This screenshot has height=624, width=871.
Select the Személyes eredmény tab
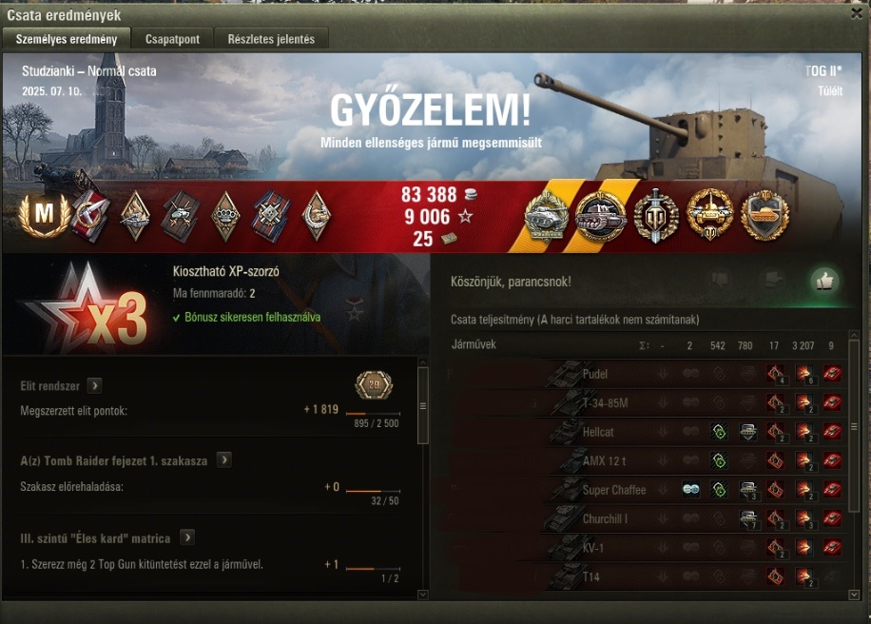pos(67,39)
